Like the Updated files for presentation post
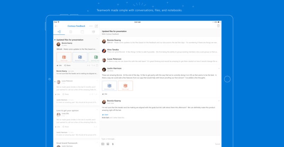 59,65
